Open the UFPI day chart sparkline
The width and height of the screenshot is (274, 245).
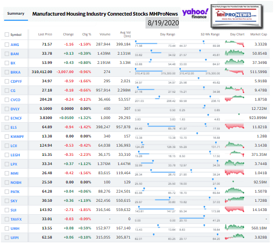(x=235, y=237)
